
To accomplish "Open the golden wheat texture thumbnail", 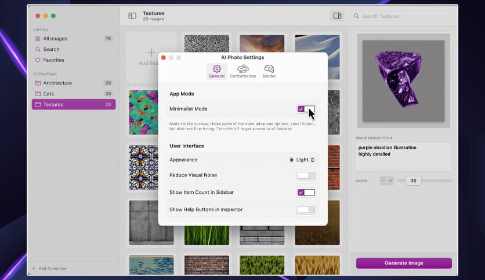I will click(x=317, y=265).
